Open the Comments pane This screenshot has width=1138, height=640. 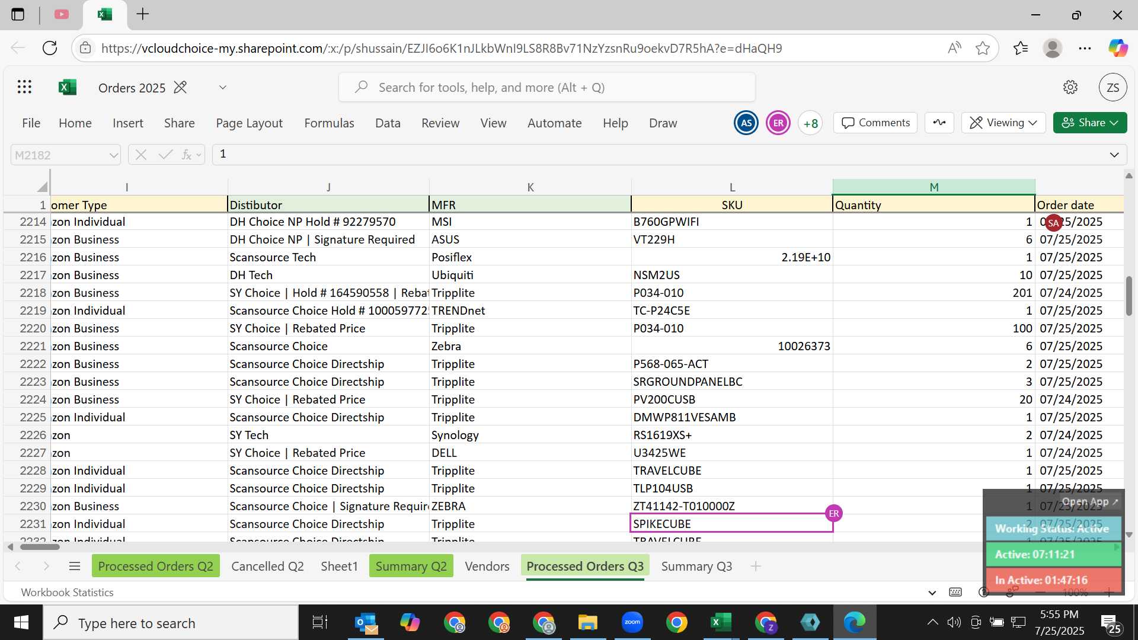[x=875, y=123]
